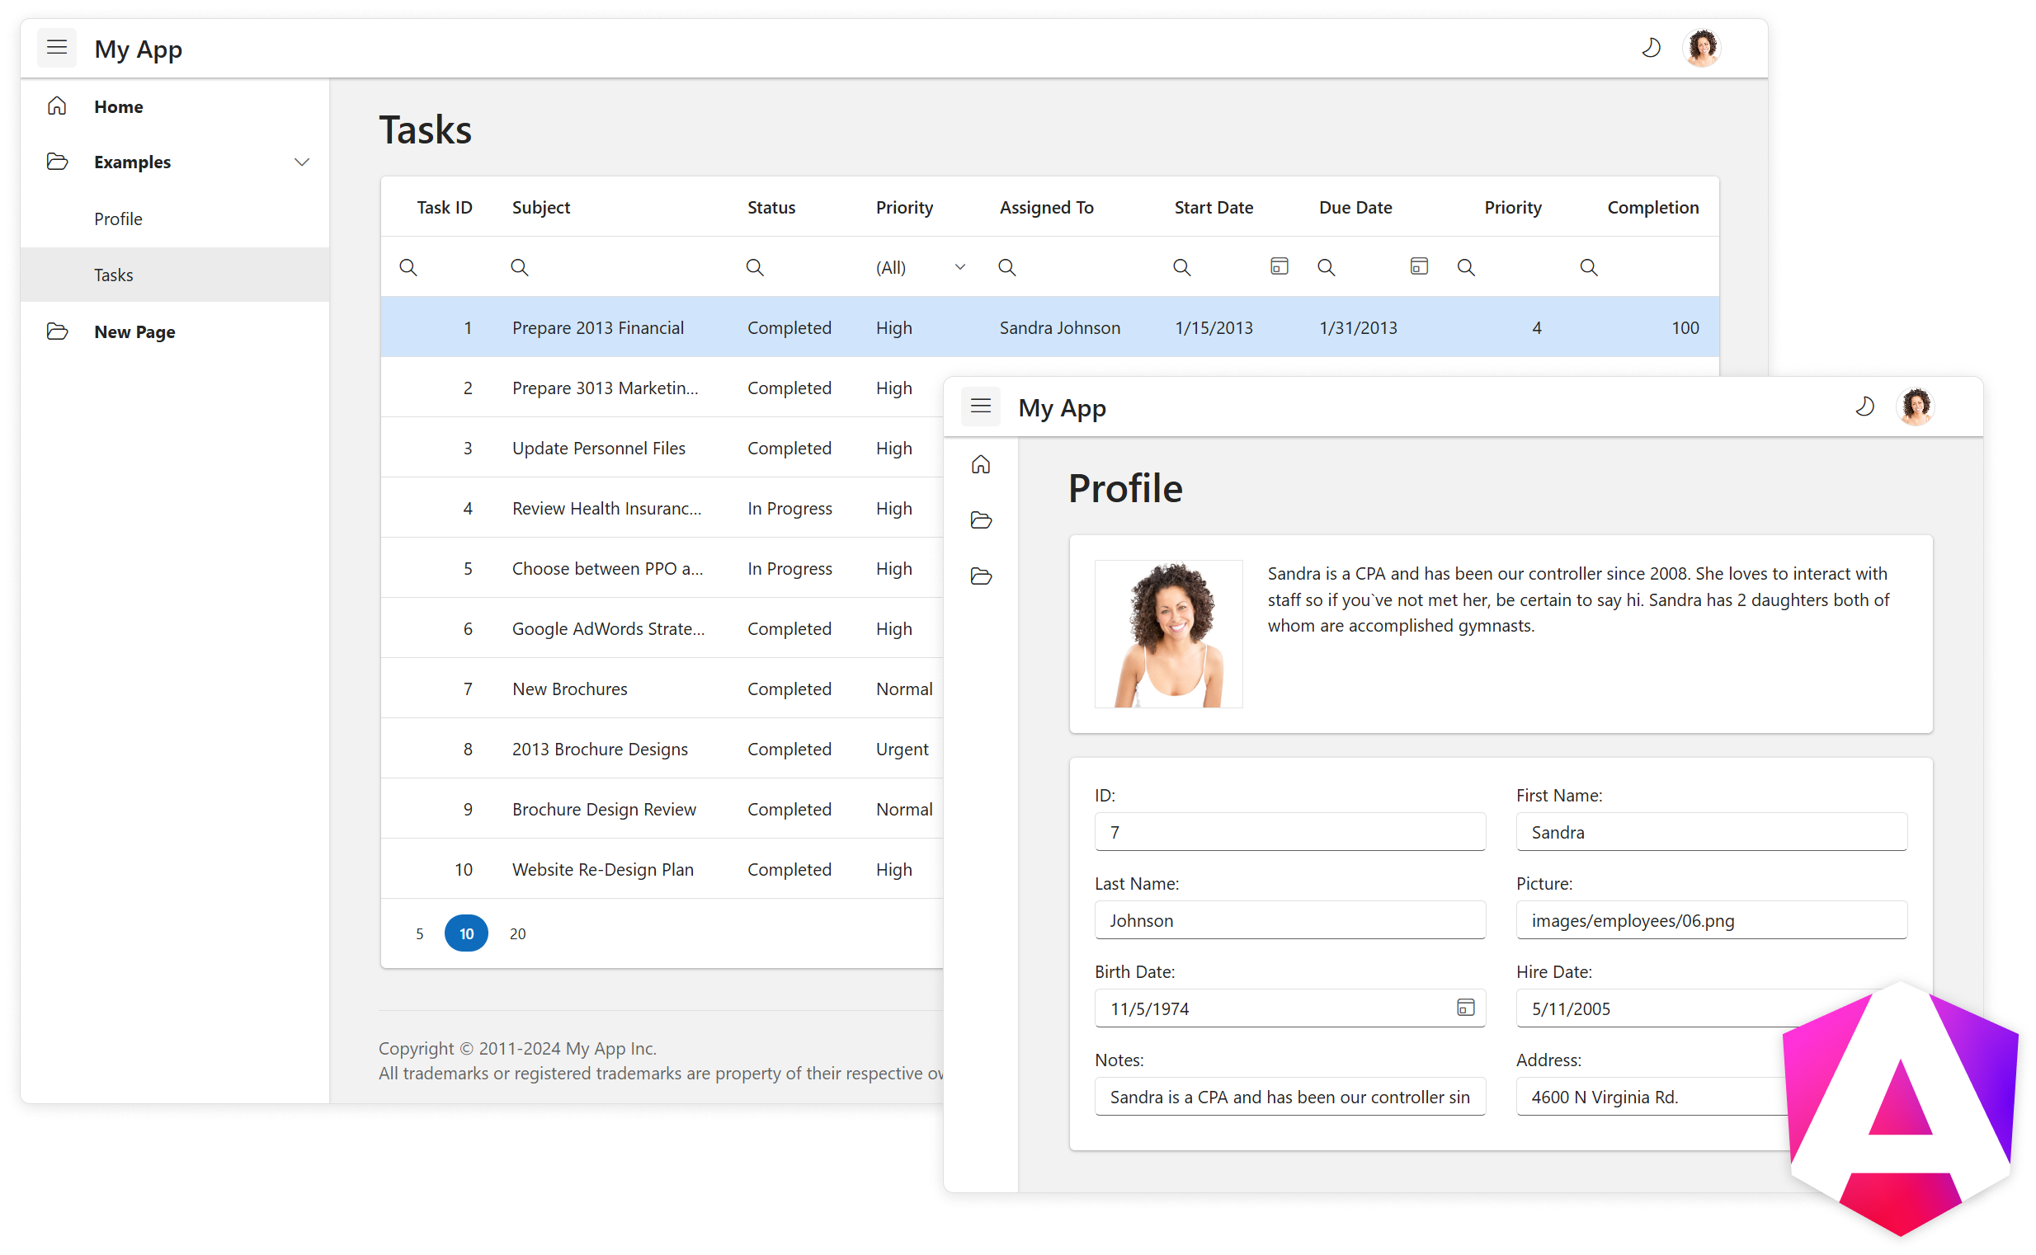Image resolution: width=2036 pixels, height=1255 pixels.
Task: Click the search icon in the Assigned To filter
Action: point(1007,267)
